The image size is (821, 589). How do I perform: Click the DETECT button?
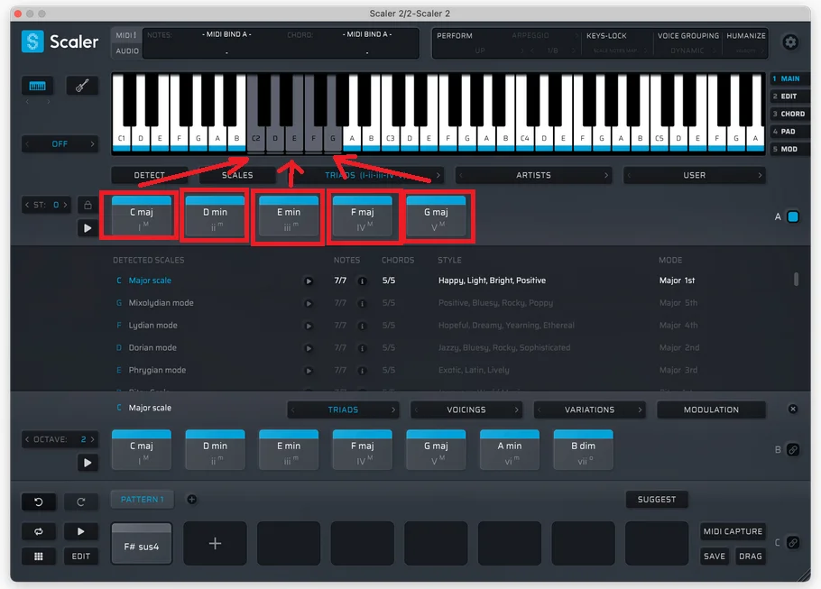point(149,175)
